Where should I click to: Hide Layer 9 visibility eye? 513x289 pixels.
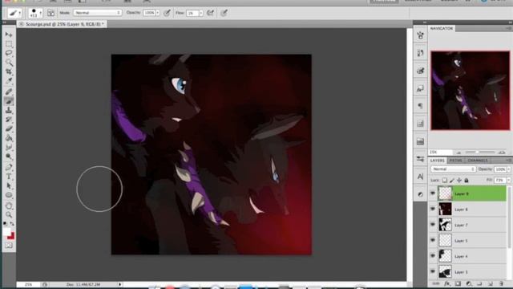point(433,193)
